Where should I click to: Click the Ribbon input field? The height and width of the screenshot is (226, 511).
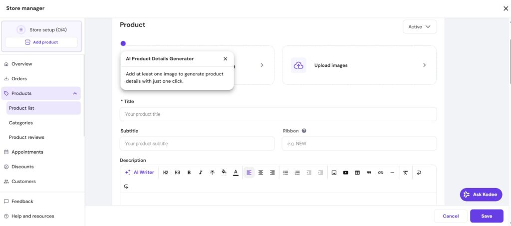click(x=359, y=143)
